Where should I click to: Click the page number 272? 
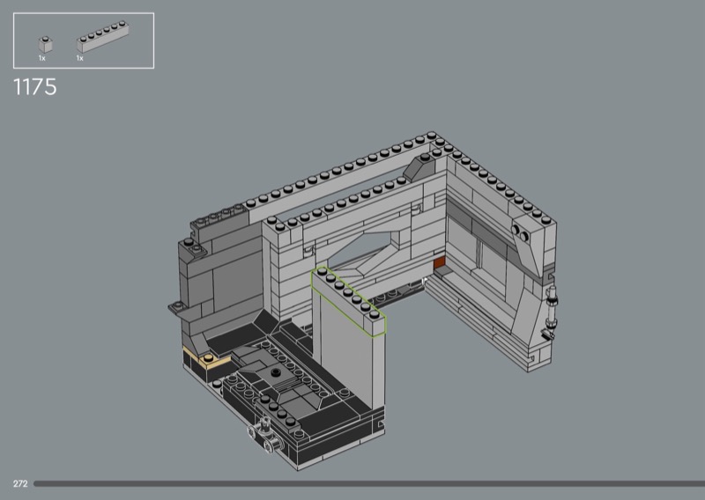pos(20,484)
